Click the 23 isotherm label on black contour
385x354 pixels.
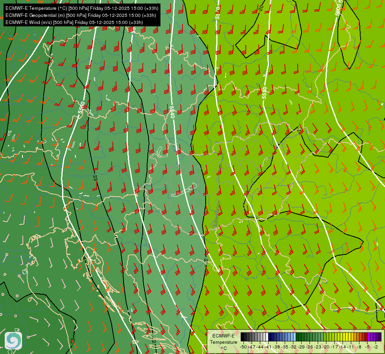[95, 178]
